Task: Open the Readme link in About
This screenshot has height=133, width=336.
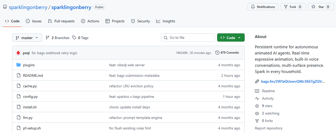Action: (268, 91)
